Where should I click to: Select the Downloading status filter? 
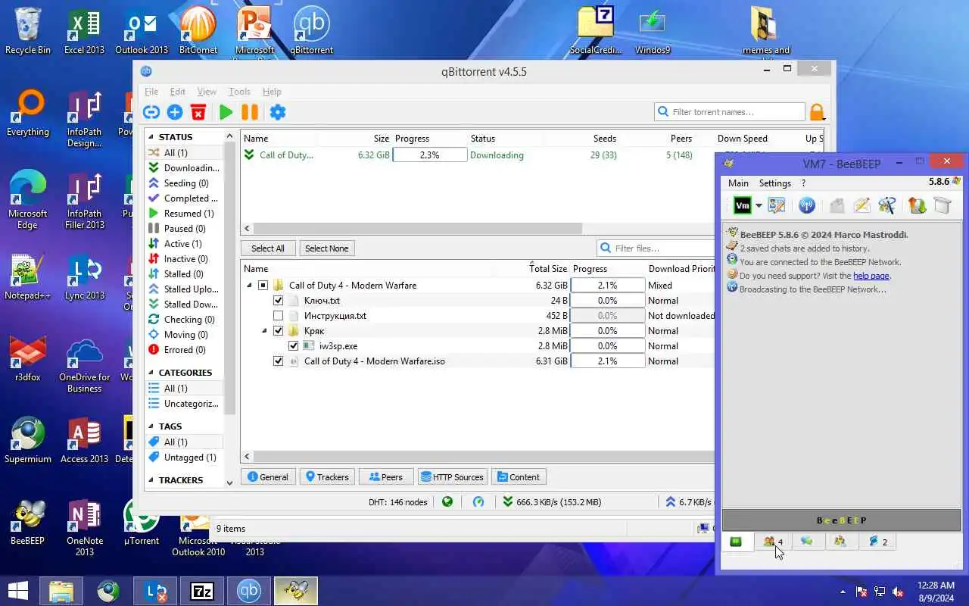(184, 168)
